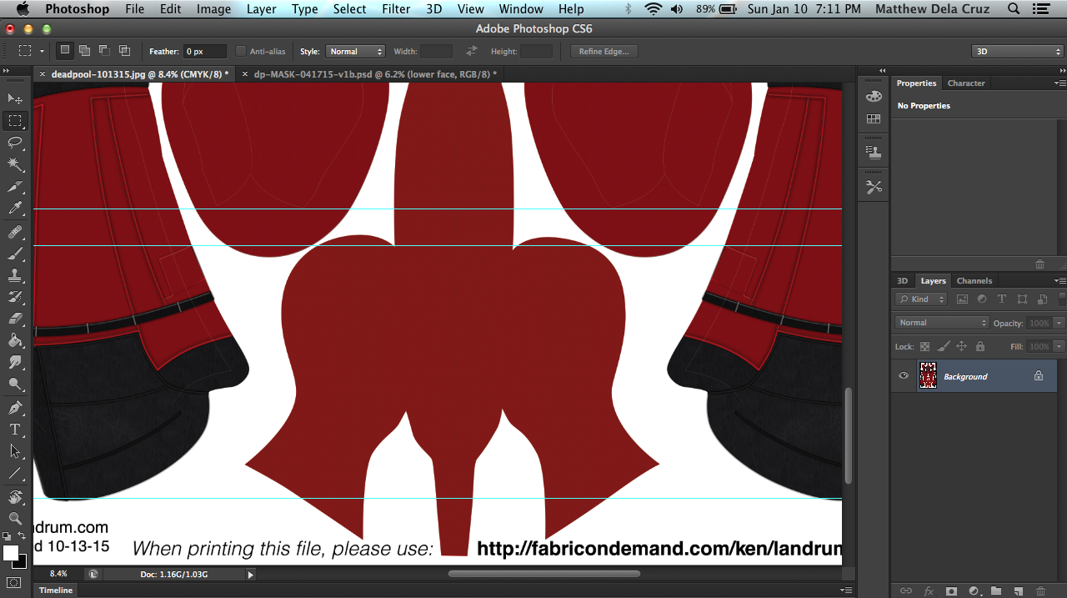The height and width of the screenshot is (598, 1067).
Task: Click the foreground color swatch
Action: point(11,553)
